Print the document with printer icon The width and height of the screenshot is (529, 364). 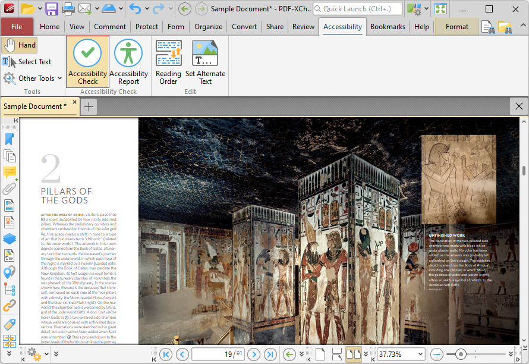click(68, 9)
